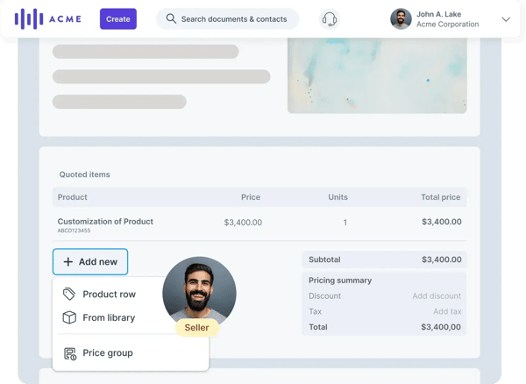Select Price group menu option
526x384 pixels.
tap(108, 353)
